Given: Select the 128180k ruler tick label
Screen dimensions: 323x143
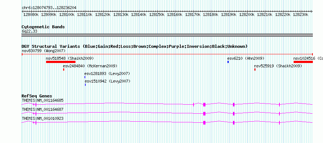Looking at the screenshot, I should [x=211, y=15].
